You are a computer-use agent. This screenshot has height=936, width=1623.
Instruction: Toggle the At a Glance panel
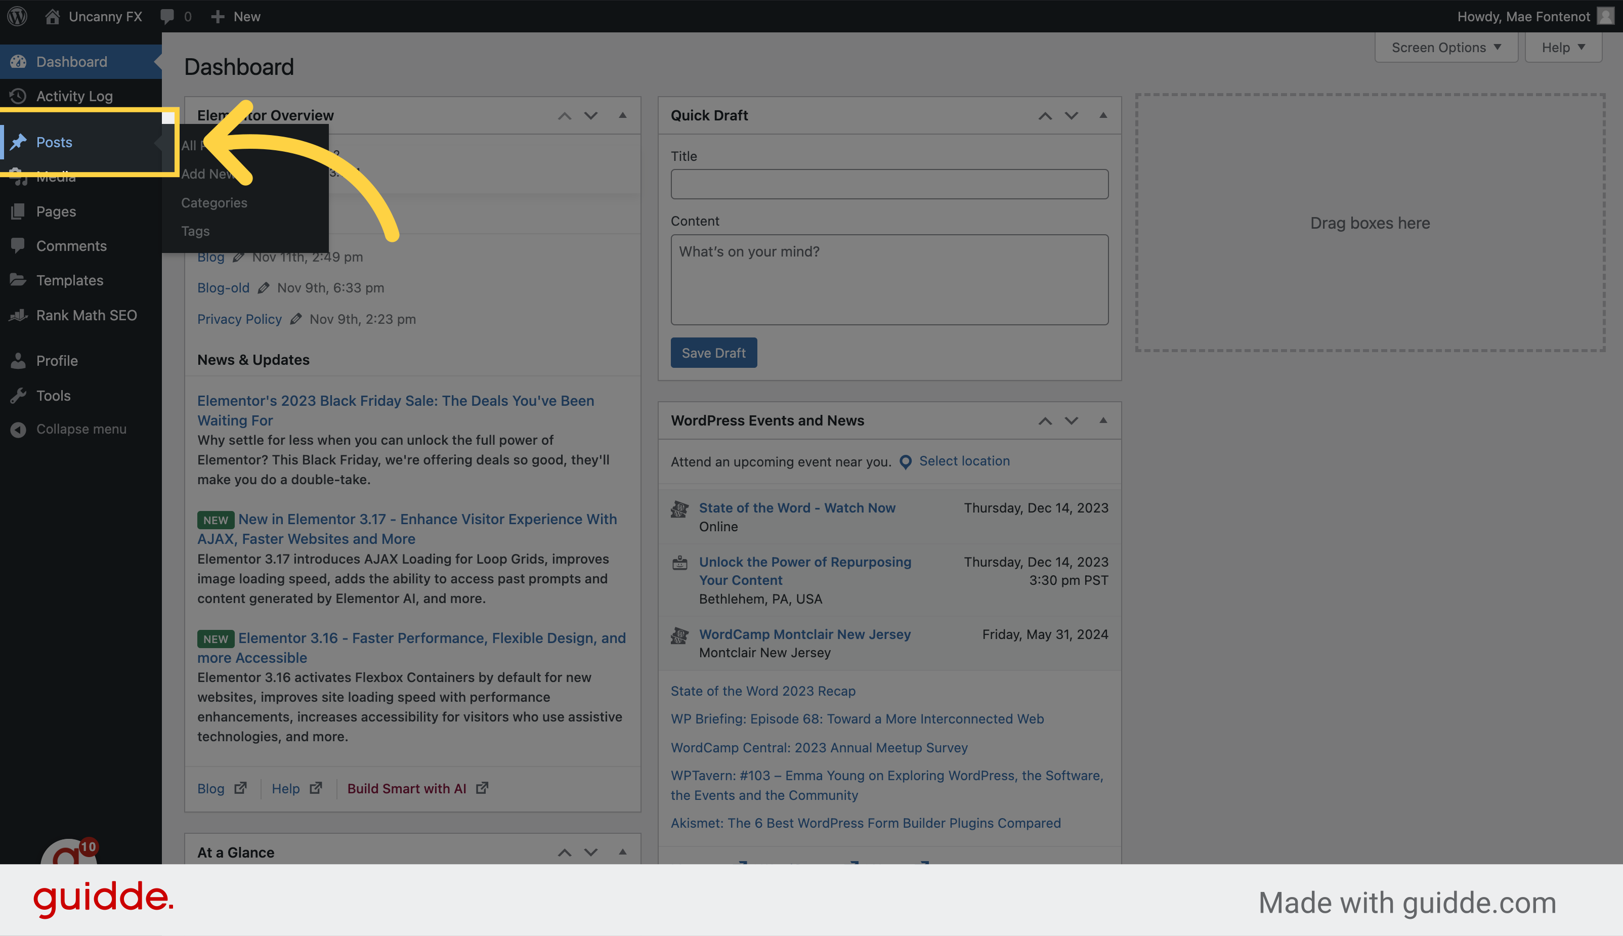622,853
